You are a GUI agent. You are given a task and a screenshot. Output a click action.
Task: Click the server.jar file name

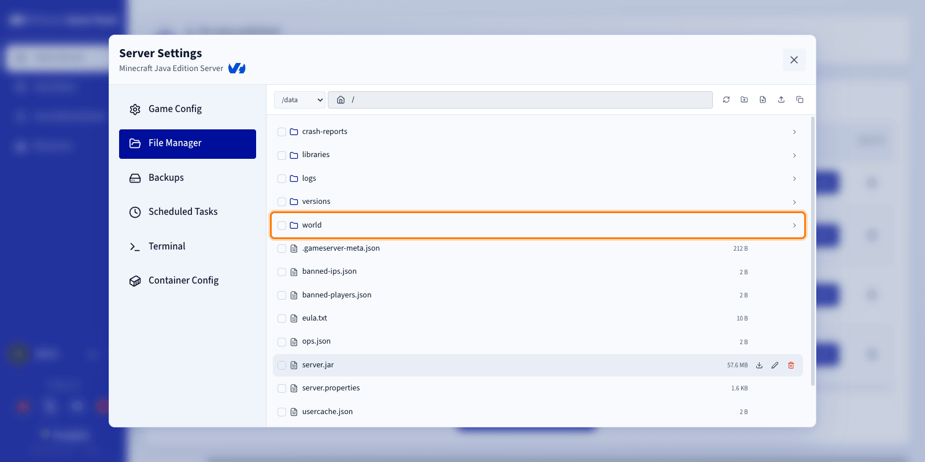pyautogui.click(x=318, y=365)
